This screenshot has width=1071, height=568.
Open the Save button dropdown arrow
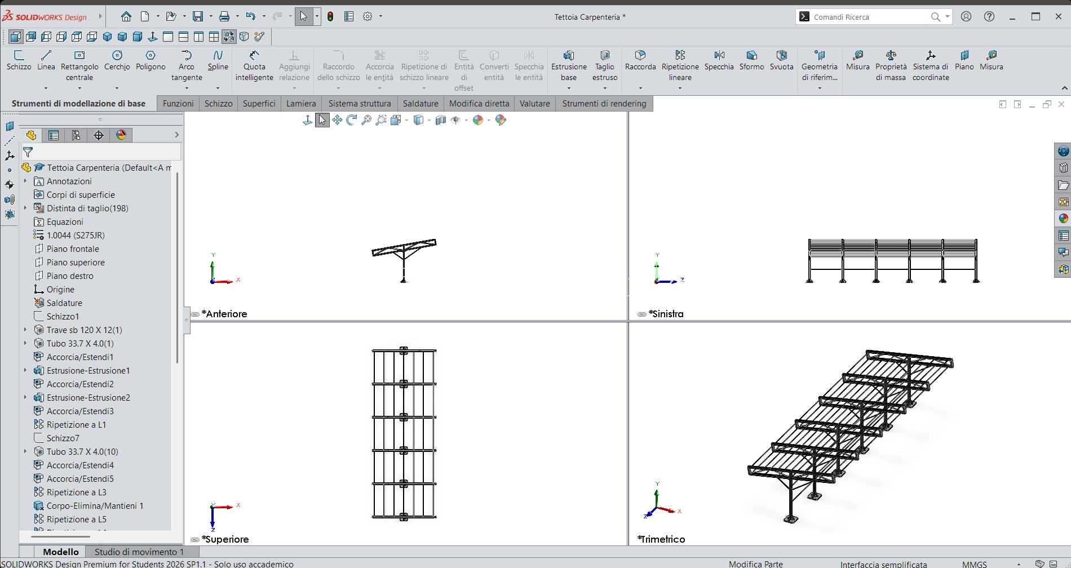point(210,16)
